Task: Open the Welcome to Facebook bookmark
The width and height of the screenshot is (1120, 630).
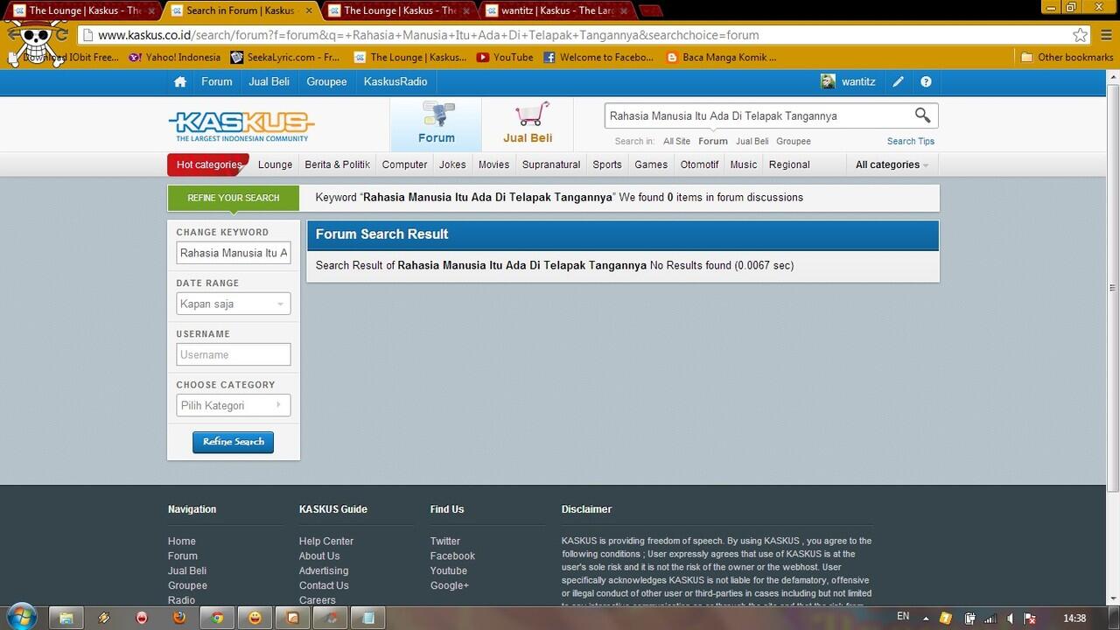Action: click(x=598, y=57)
